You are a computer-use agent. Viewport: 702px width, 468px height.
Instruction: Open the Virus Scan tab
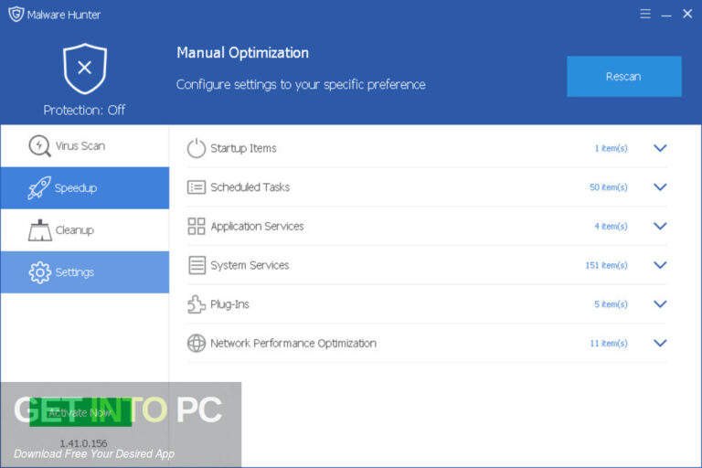pos(85,146)
